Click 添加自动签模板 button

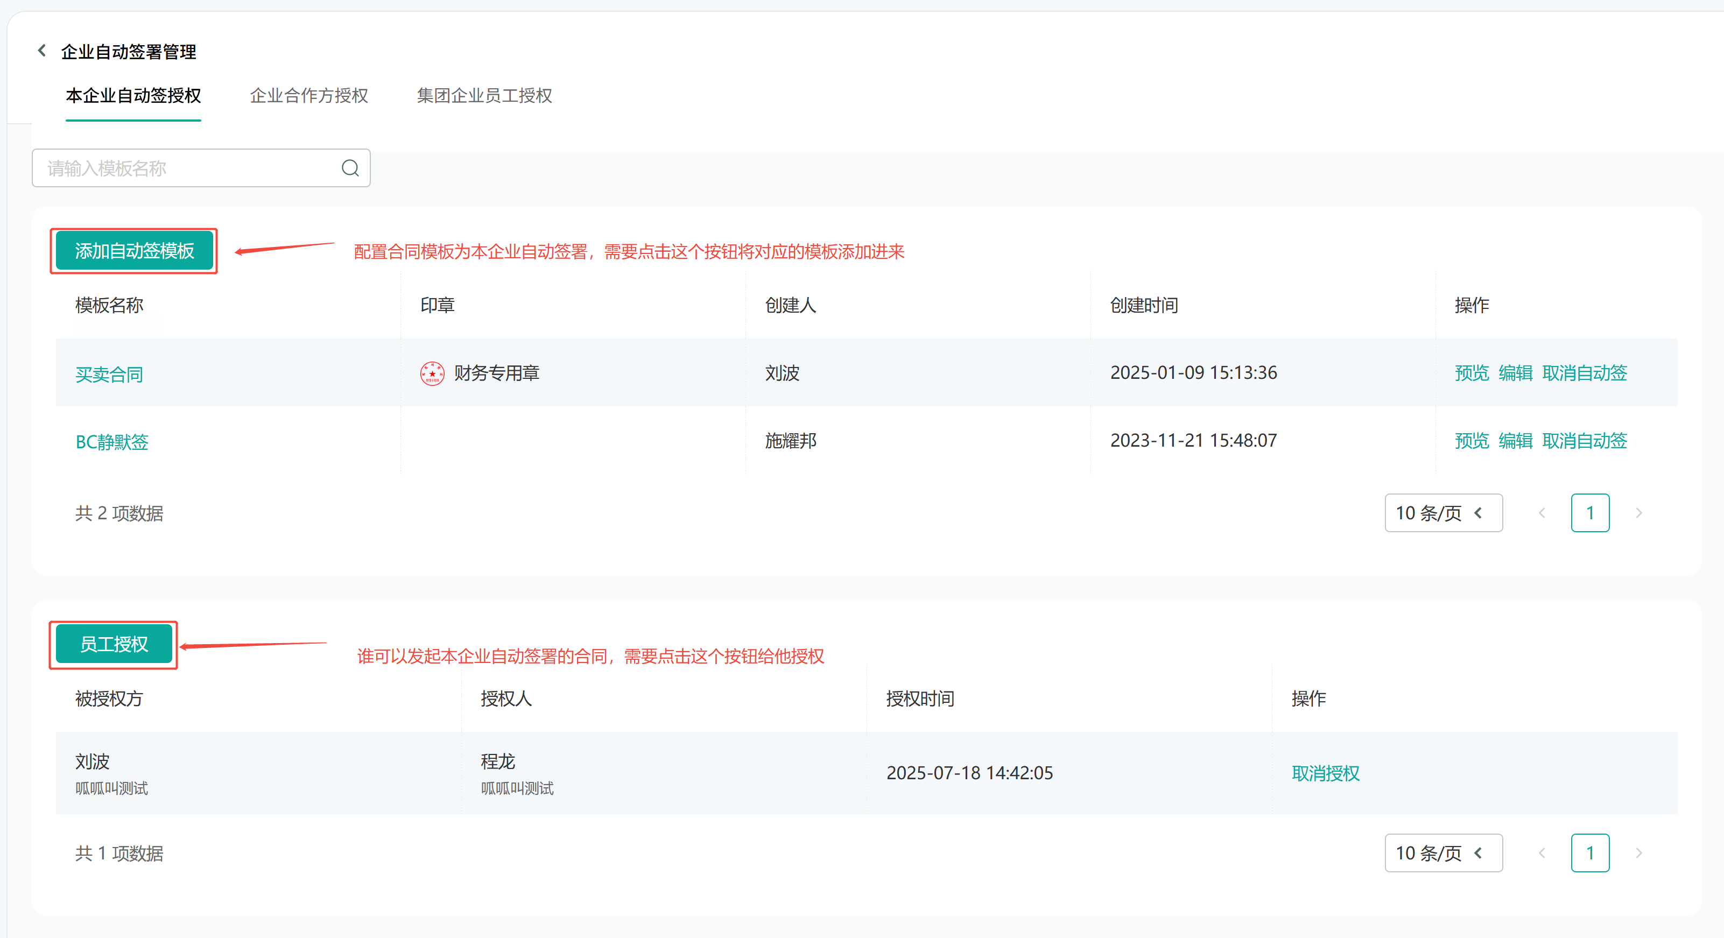point(134,251)
